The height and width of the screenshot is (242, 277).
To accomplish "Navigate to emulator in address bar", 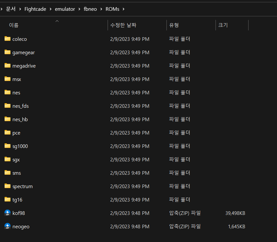I will pos(65,9).
